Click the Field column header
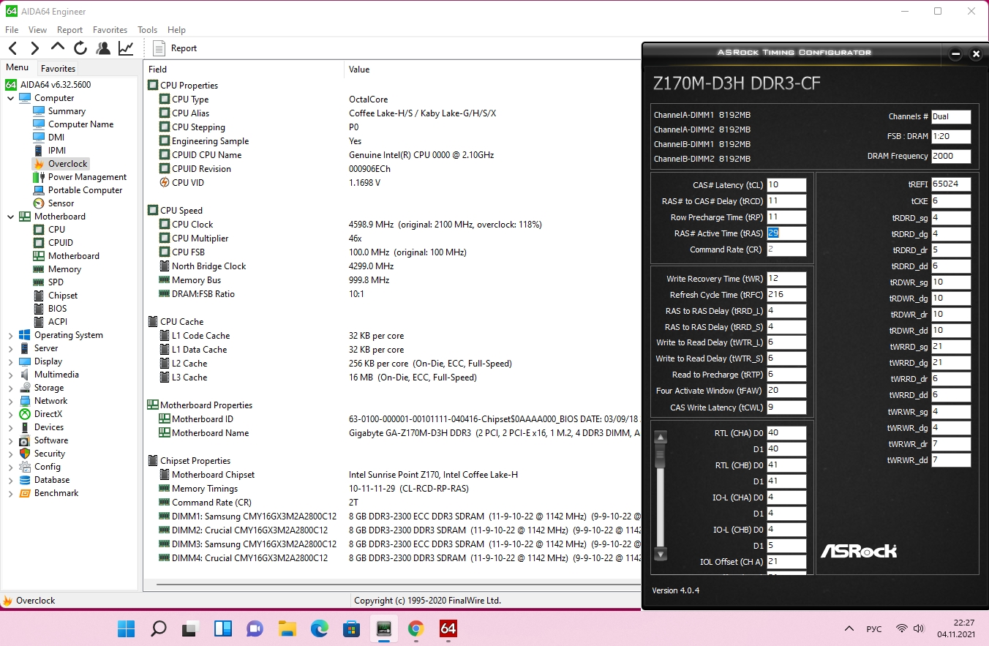Screen dimensions: 989x646 pos(244,70)
